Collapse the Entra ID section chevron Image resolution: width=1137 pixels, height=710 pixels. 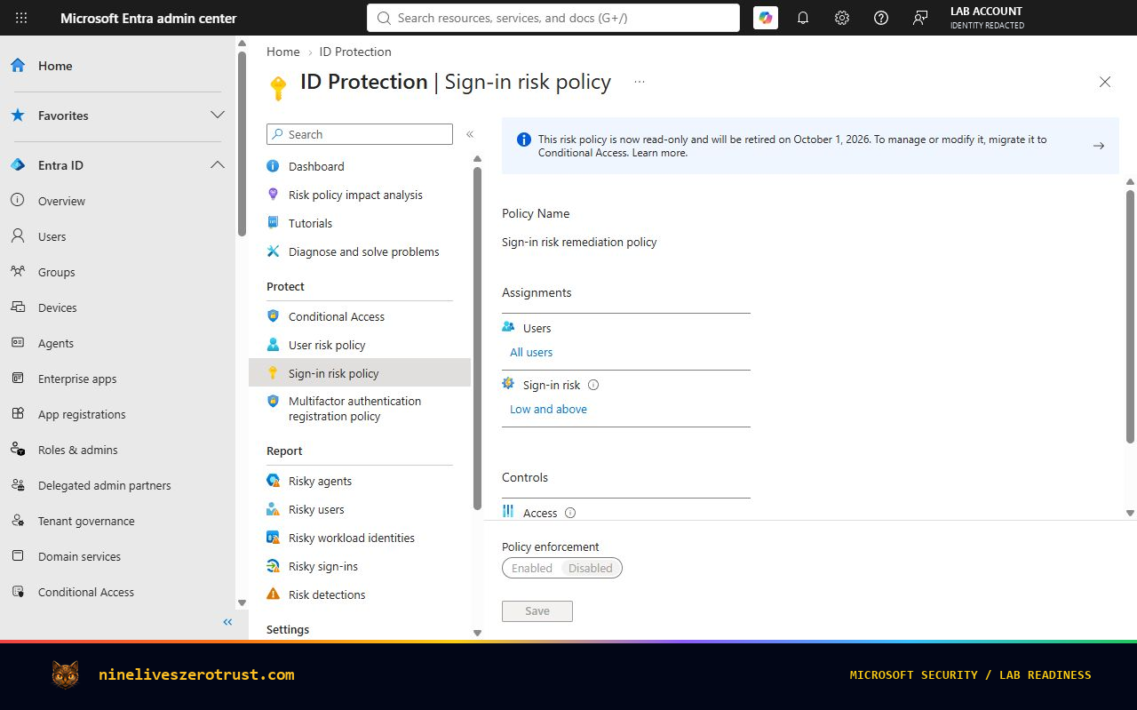pos(218,165)
